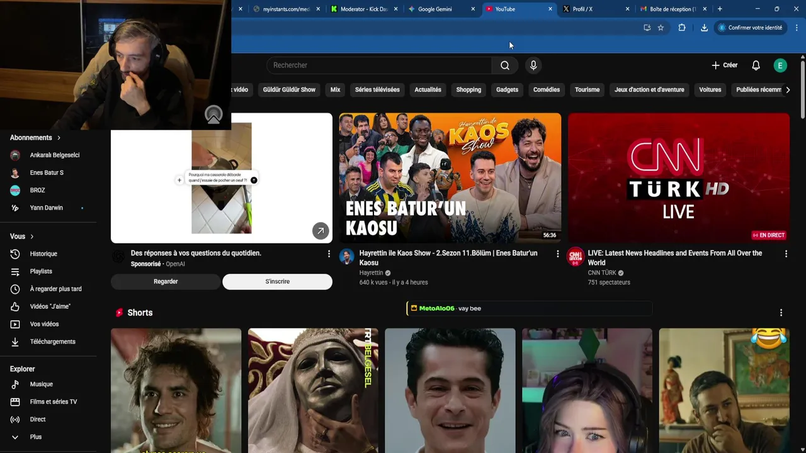The height and width of the screenshot is (453, 806).
Task: Click the YouTube search magnifier button
Action: [505, 65]
